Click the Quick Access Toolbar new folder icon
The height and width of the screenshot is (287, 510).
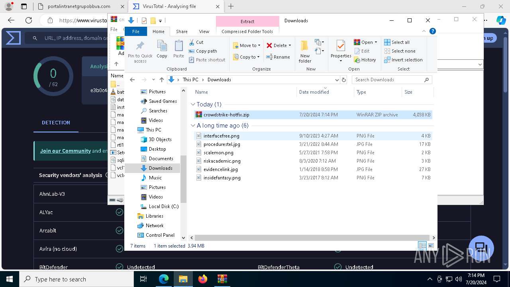(x=153, y=21)
